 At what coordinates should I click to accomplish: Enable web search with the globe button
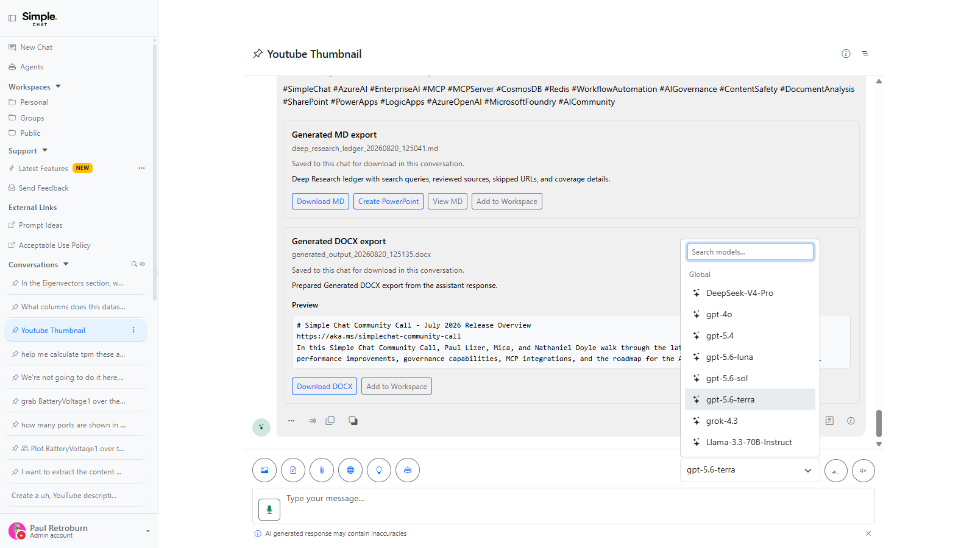(x=350, y=470)
